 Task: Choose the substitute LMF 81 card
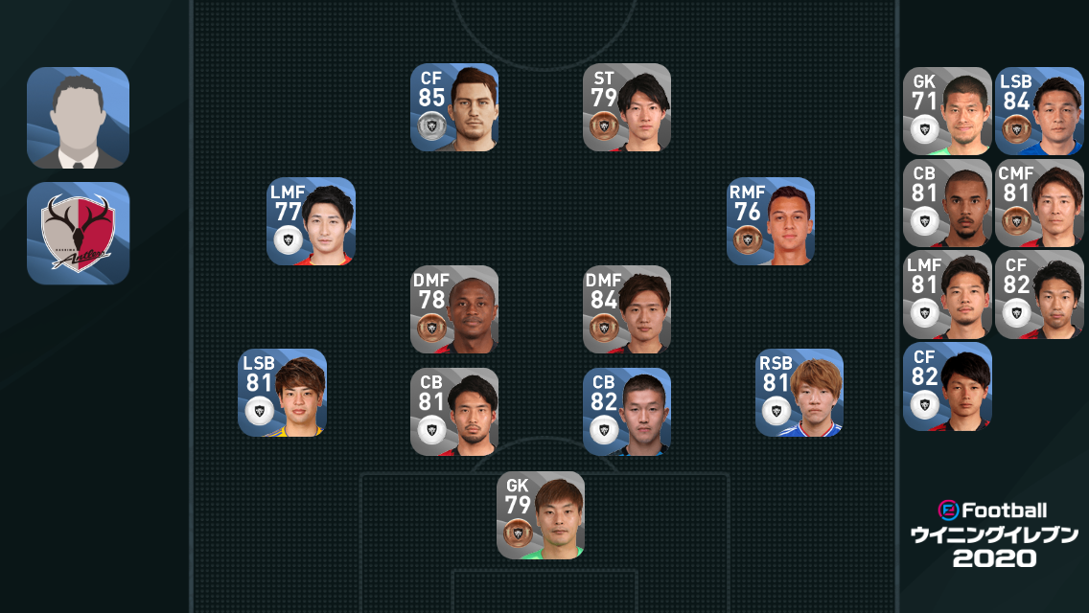tap(947, 294)
